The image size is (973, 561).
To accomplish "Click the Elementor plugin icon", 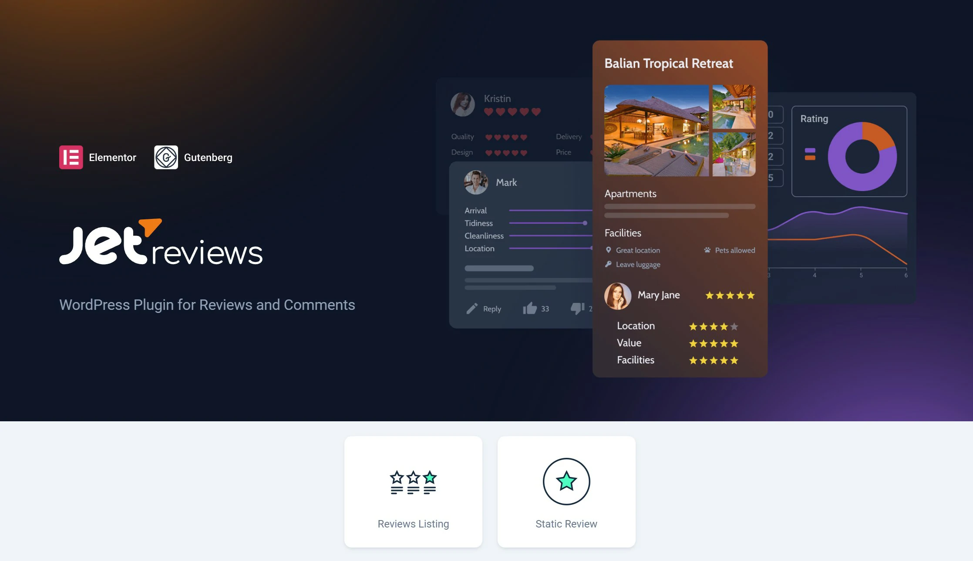I will [71, 157].
